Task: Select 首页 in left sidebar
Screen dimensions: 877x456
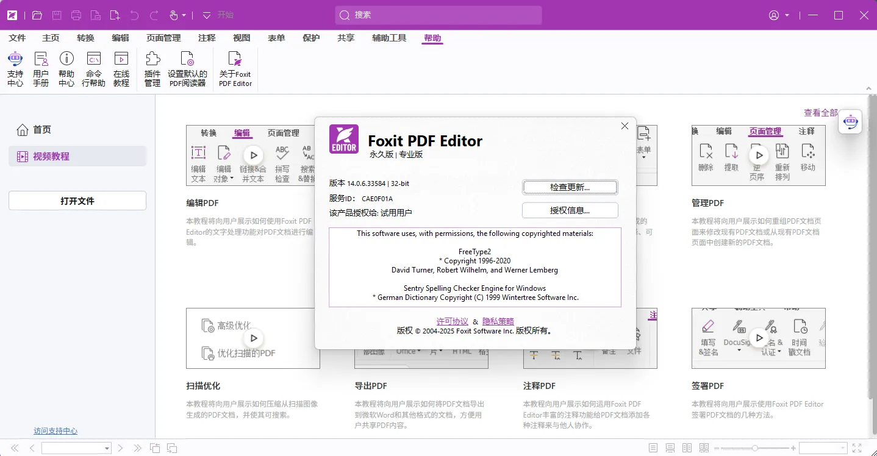Action: click(77, 130)
